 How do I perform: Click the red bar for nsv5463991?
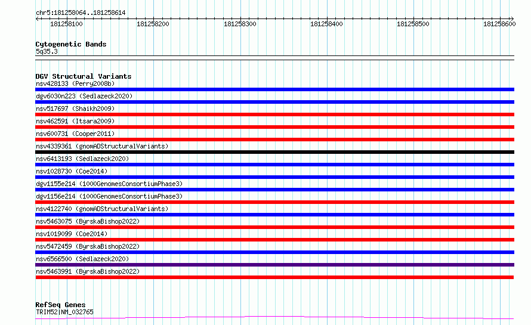pyautogui.click(x=274, y=277)
